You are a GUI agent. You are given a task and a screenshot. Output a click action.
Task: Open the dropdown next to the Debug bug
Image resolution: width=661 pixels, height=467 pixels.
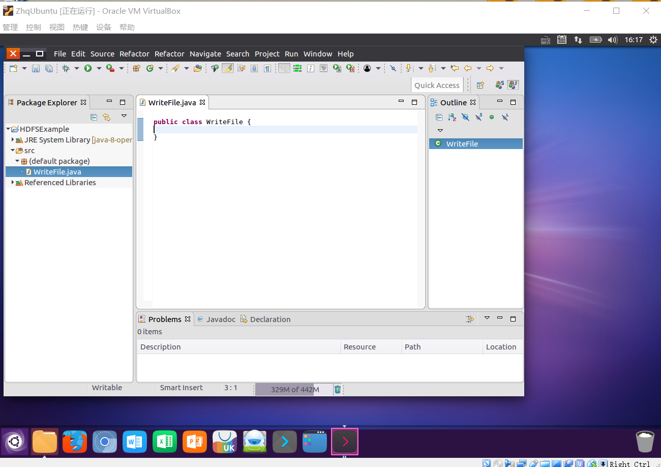click(x=77, y=68)
